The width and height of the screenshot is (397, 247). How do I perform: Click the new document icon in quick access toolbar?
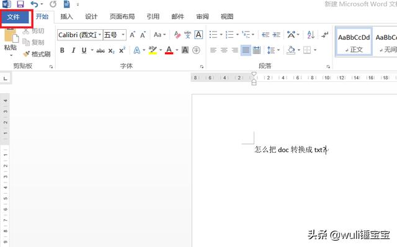(x=66, y=4)
